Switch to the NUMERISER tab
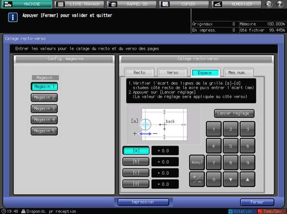 coord(236,4)
